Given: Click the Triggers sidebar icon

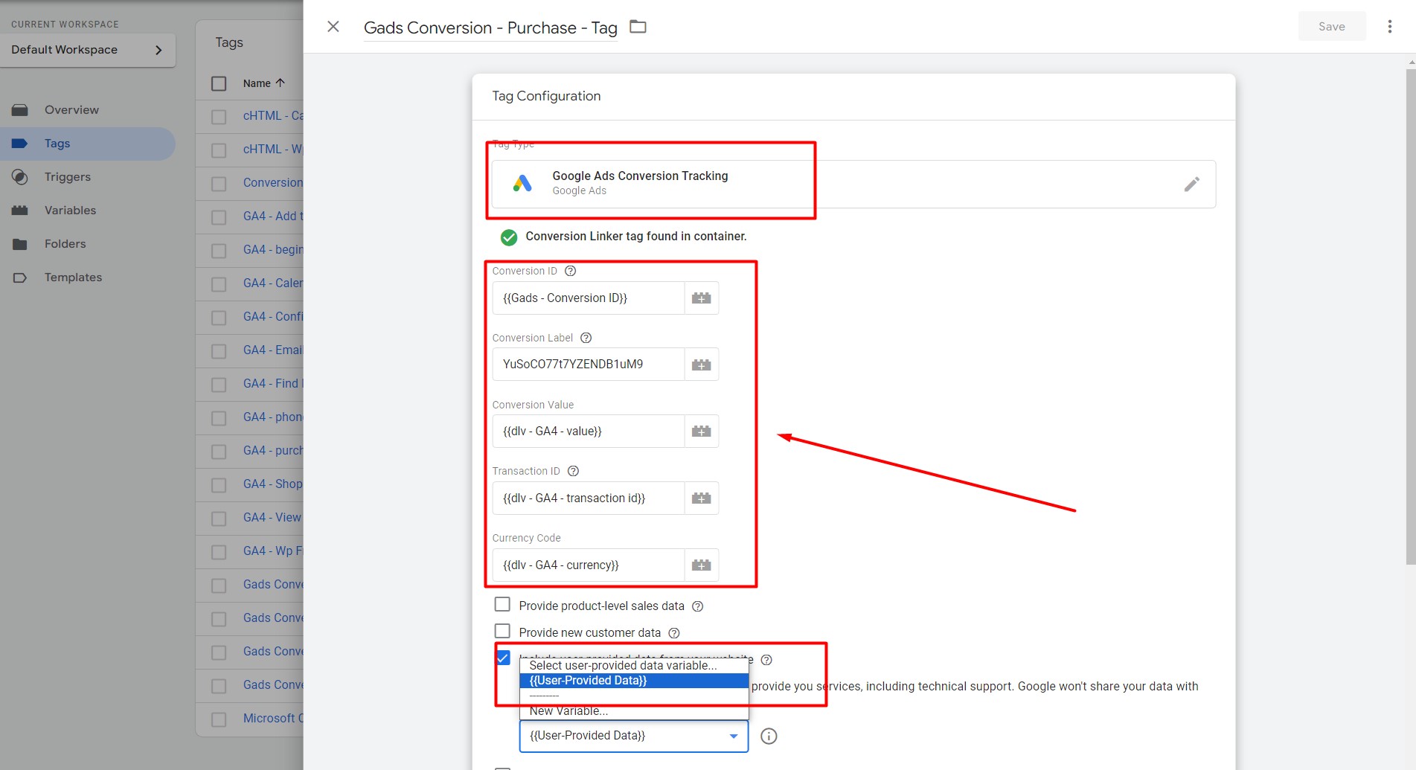Looking at the screenshot, I should (20, 177).
